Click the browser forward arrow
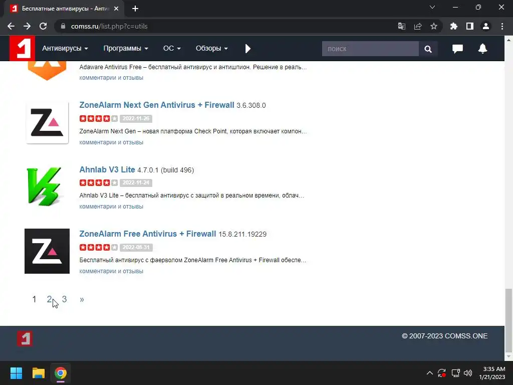 click(x=27, y=26)
